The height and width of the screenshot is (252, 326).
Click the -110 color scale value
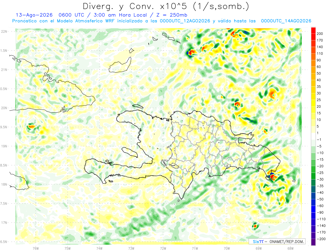[x=321, y=219]
